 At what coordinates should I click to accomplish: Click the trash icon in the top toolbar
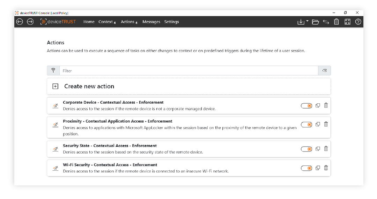click(337, 22)
